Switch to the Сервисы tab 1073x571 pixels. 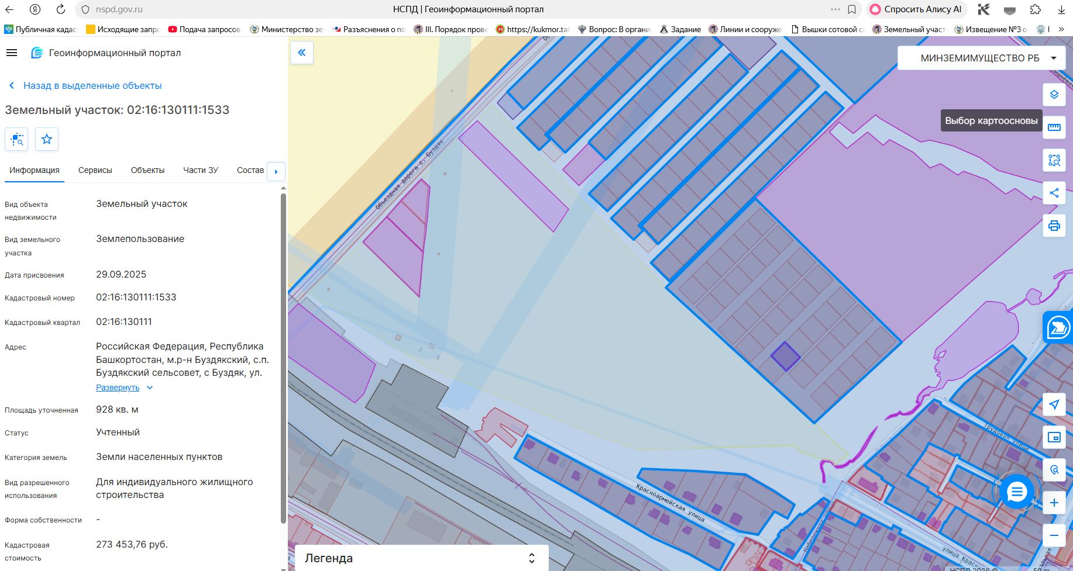tap(95, 170)
